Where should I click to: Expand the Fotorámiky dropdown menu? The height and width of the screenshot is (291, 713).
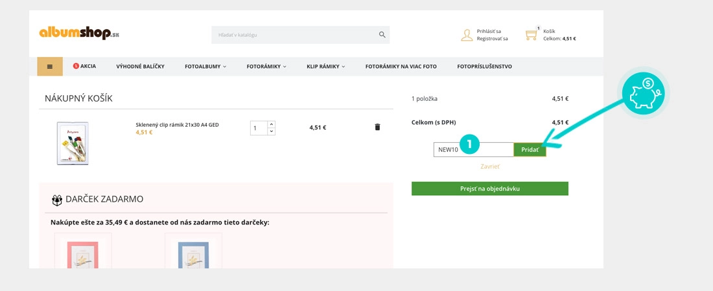tap(266, 66)
